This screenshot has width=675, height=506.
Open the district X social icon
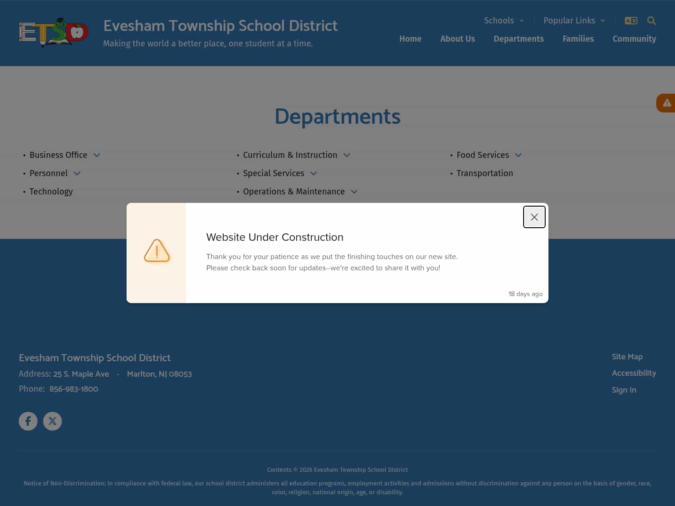tap(52, 421)
